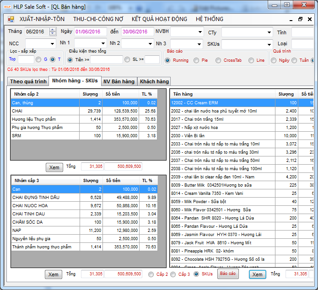Select CHĂM SÓC DA row
This screenshot has width=318, height=290.
coord(85,222)
